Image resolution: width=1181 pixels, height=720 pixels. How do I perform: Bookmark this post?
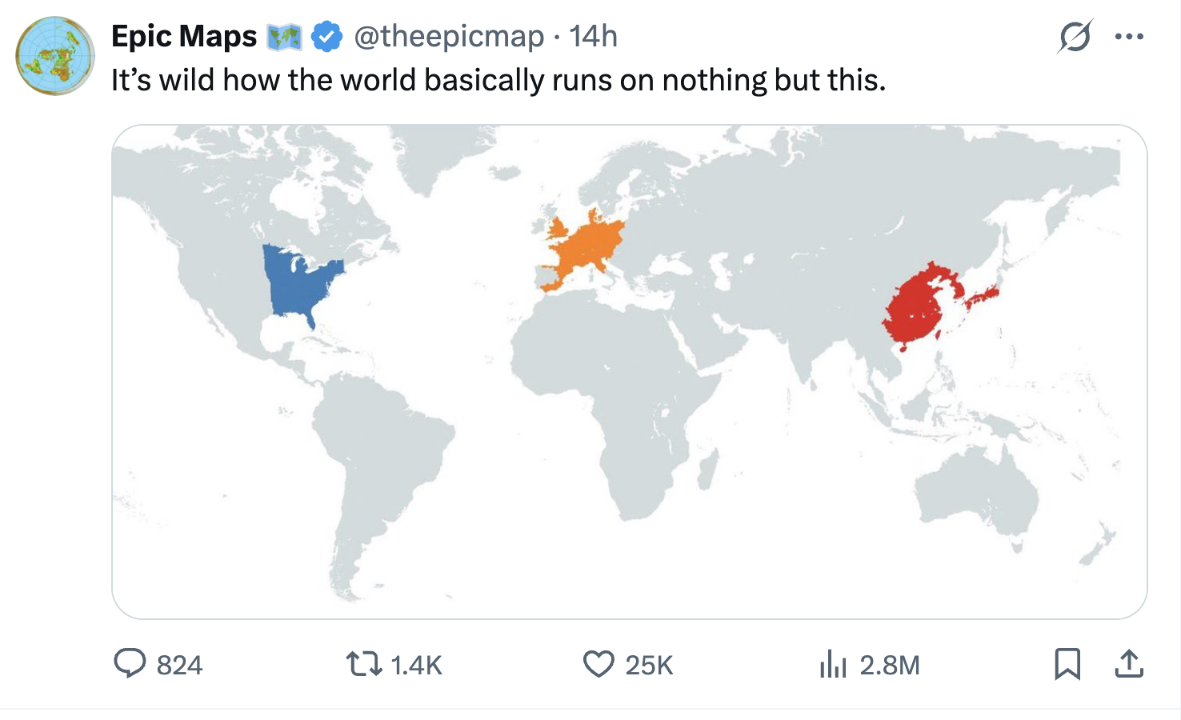coord(1067,664)
